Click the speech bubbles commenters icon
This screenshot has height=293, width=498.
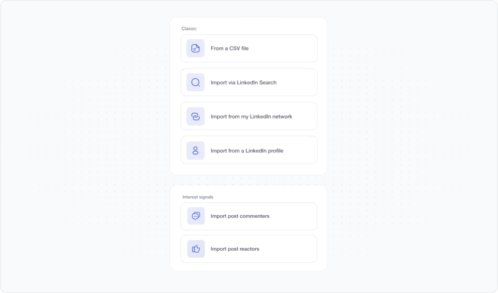(x=196, y=216)
